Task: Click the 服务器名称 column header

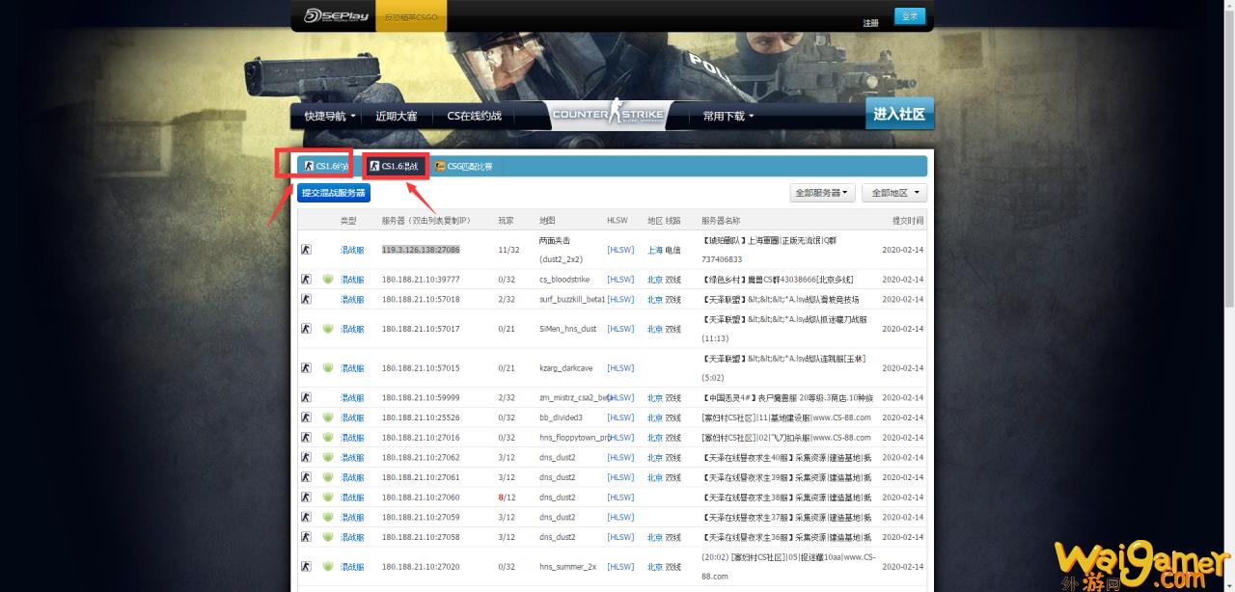Action: pos(720,221)
